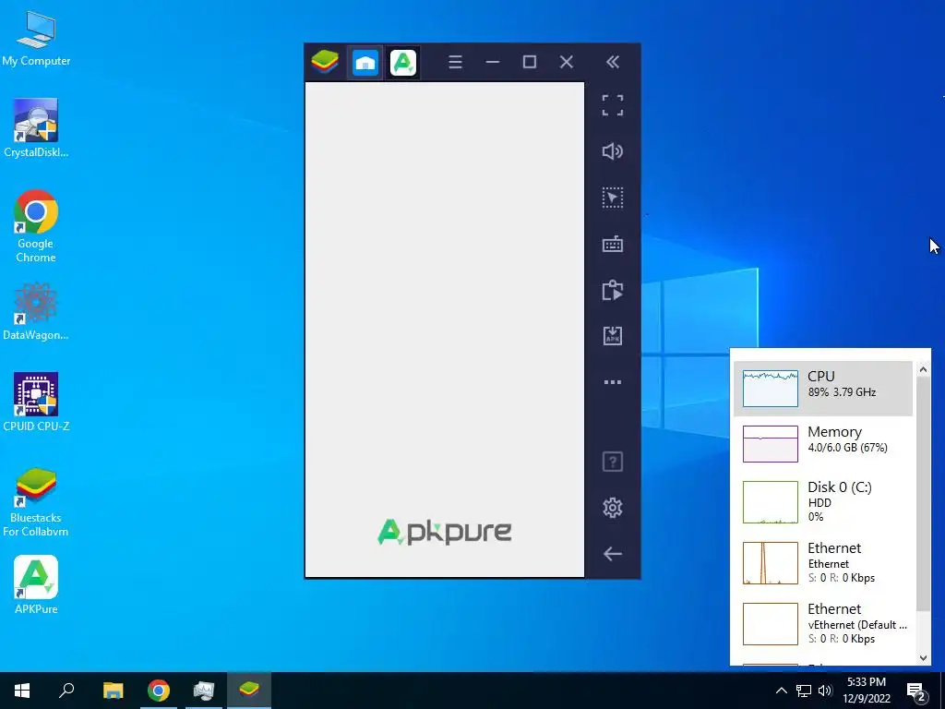Open the BlueStacks hamburger menu
The height and width of the screenshot is (709, 945).
pyautogui.click(x=456, y=62)
